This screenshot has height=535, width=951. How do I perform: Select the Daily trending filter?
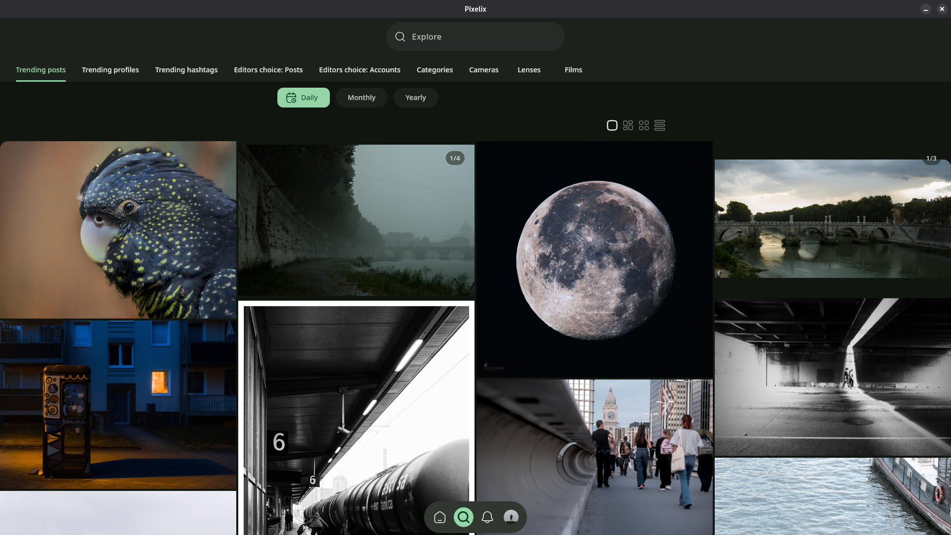(x=304, y=98)
